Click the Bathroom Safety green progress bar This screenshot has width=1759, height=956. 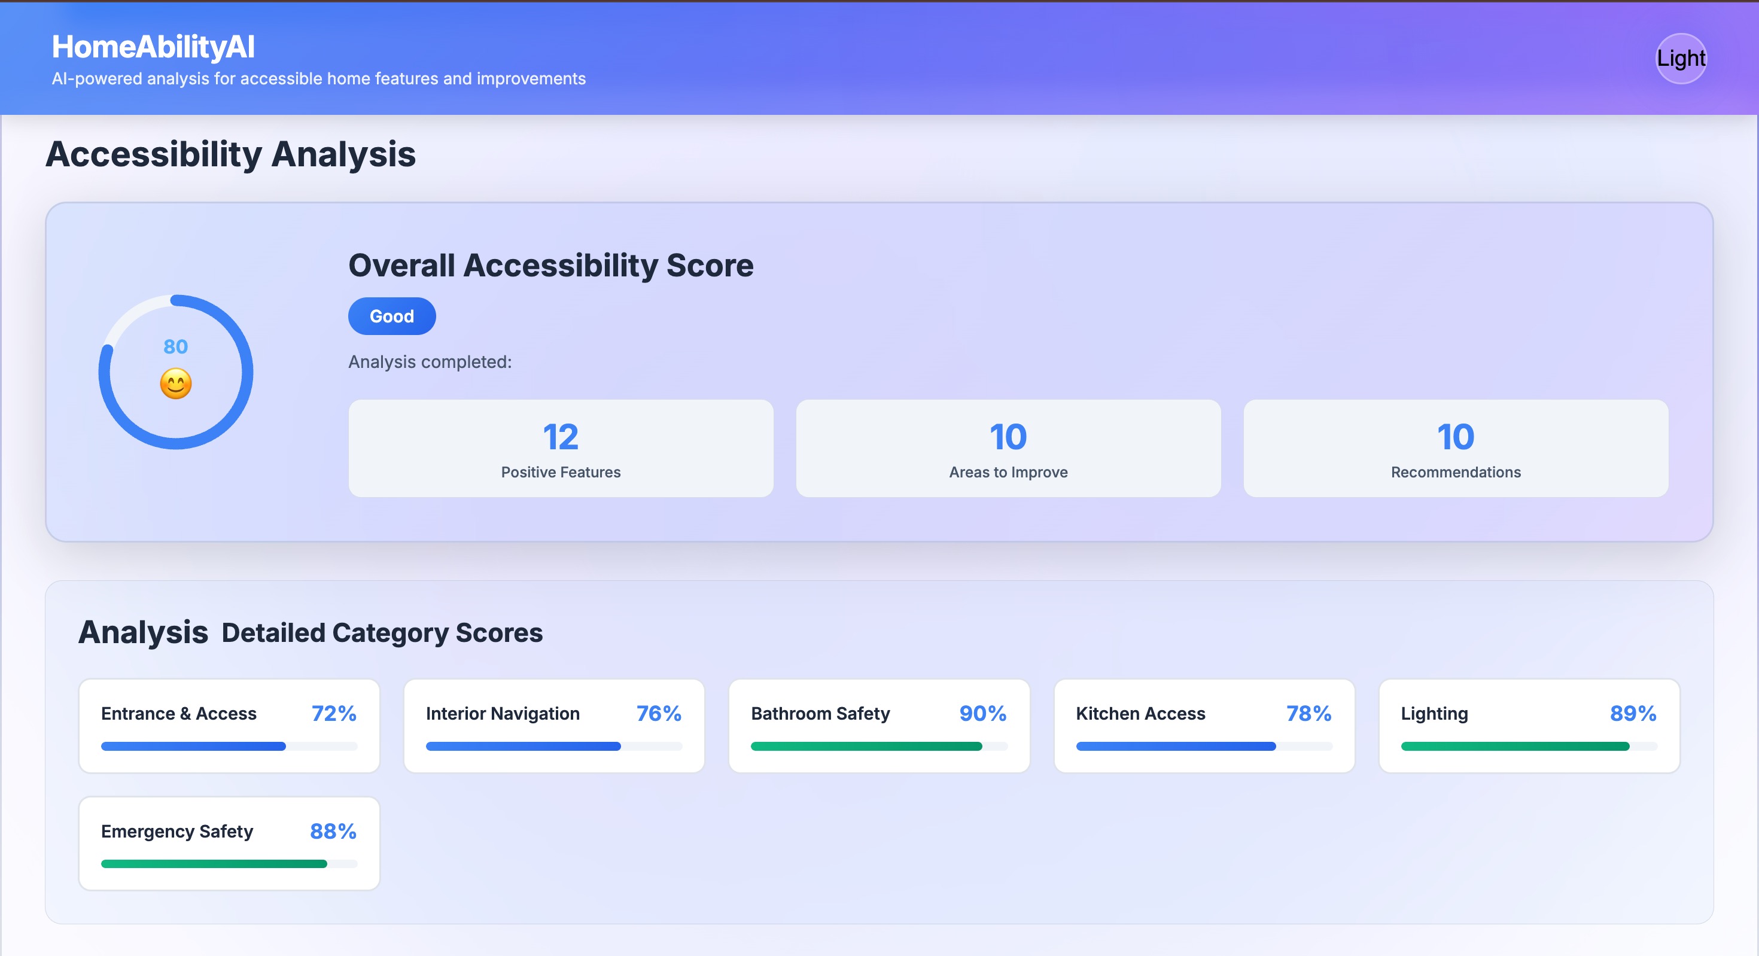pyautogui.click(x=866, y=747)
